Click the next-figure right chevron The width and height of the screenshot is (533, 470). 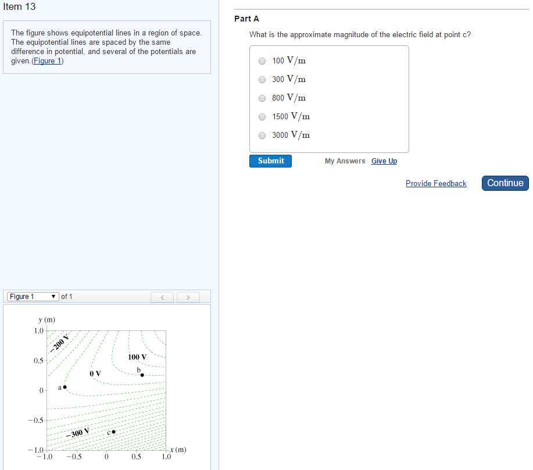[x=188, y=297]
